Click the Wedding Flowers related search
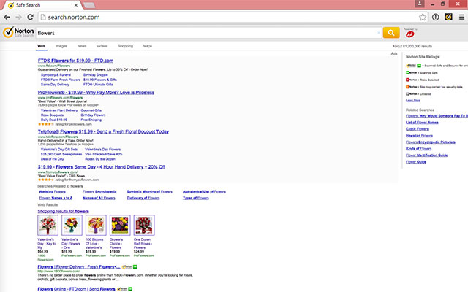468x292 pixels. [52, 191]
